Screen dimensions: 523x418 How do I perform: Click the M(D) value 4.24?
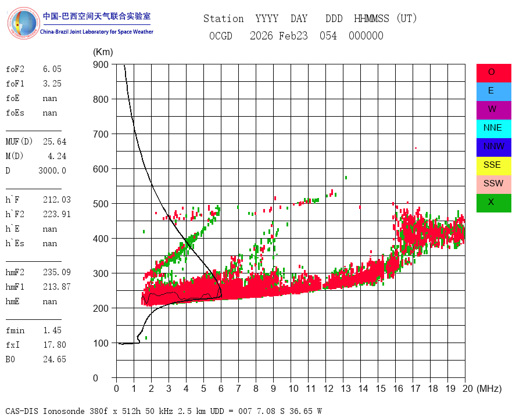tap(57, 156)
